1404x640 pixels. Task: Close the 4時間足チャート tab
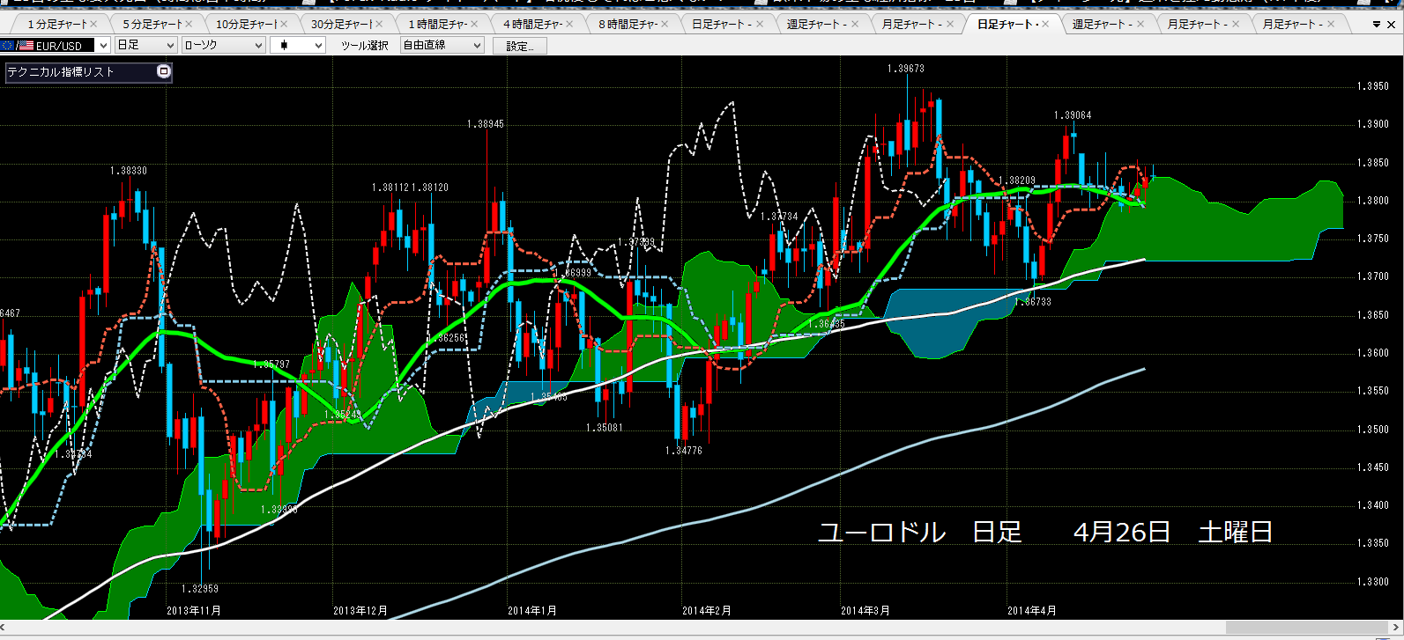point(569,24)
